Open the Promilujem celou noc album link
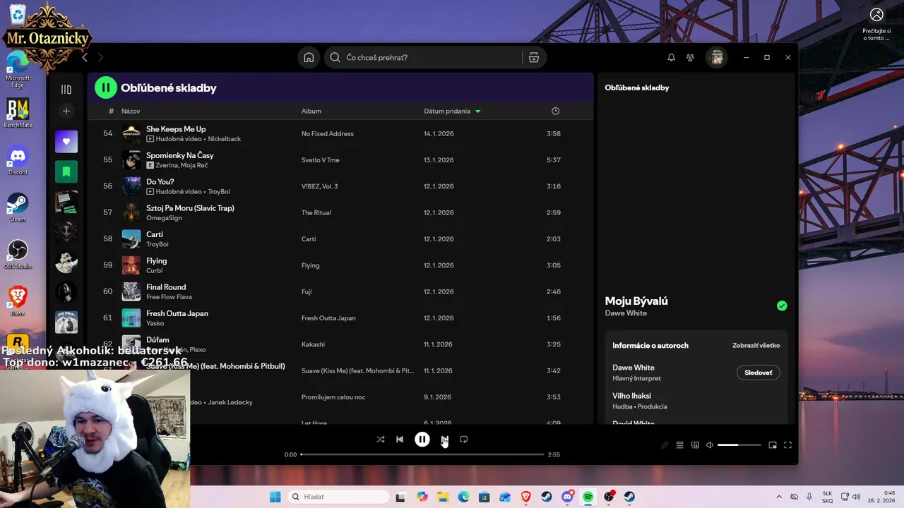 pos(333,397)
